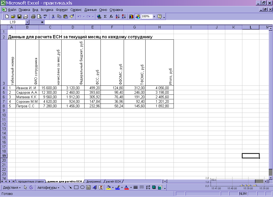Jump to the first sheet tab with the navigation arrow
273x197 pixels.
[x=2, y=181]
